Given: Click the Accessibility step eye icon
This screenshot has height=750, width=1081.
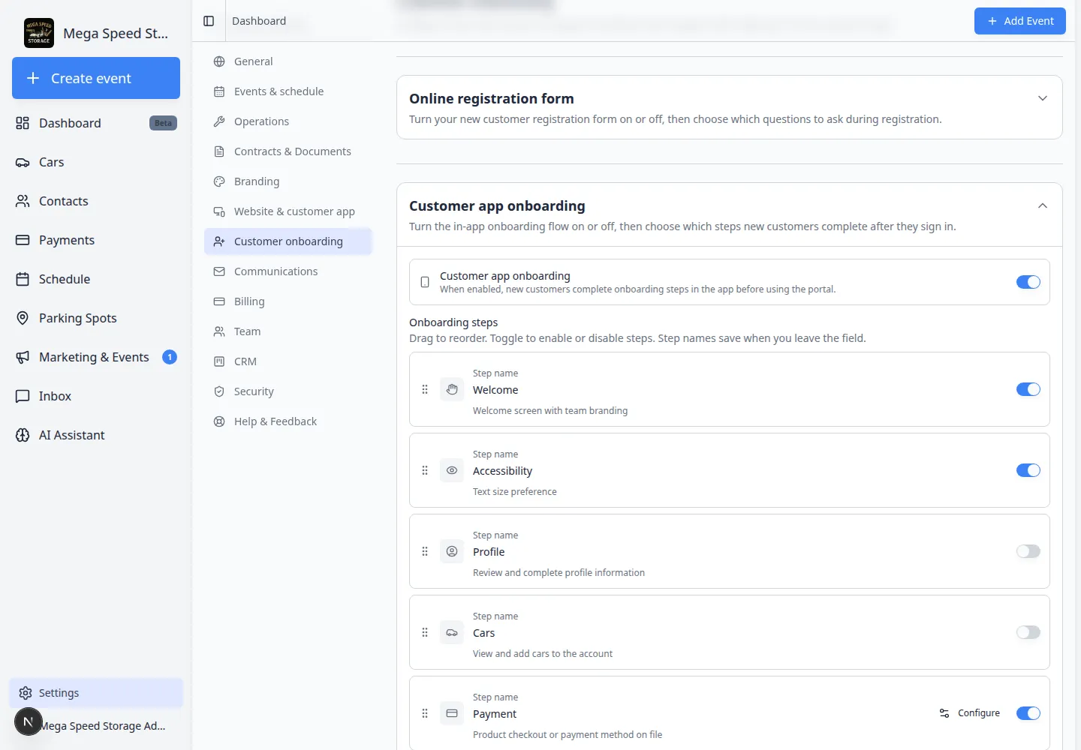Looking at the screenshot, I should [452, 470].
